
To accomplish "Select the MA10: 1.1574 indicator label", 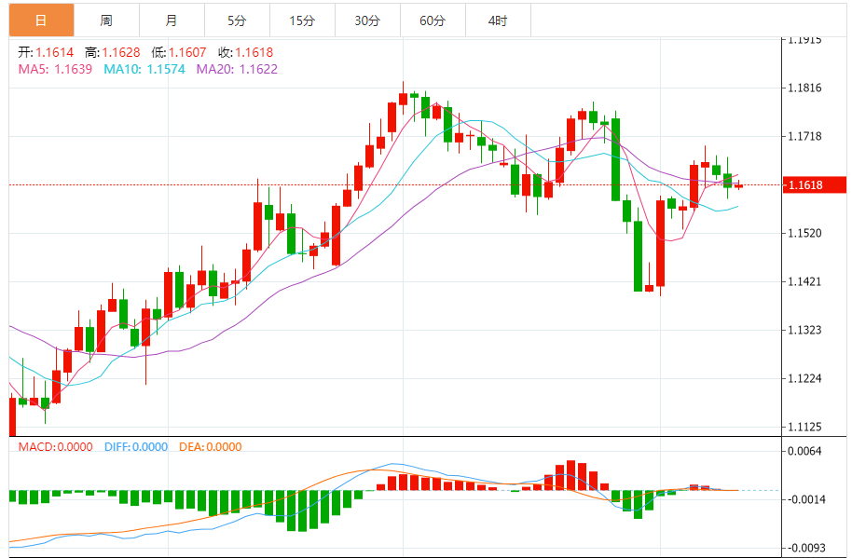I will click(144, 70).
